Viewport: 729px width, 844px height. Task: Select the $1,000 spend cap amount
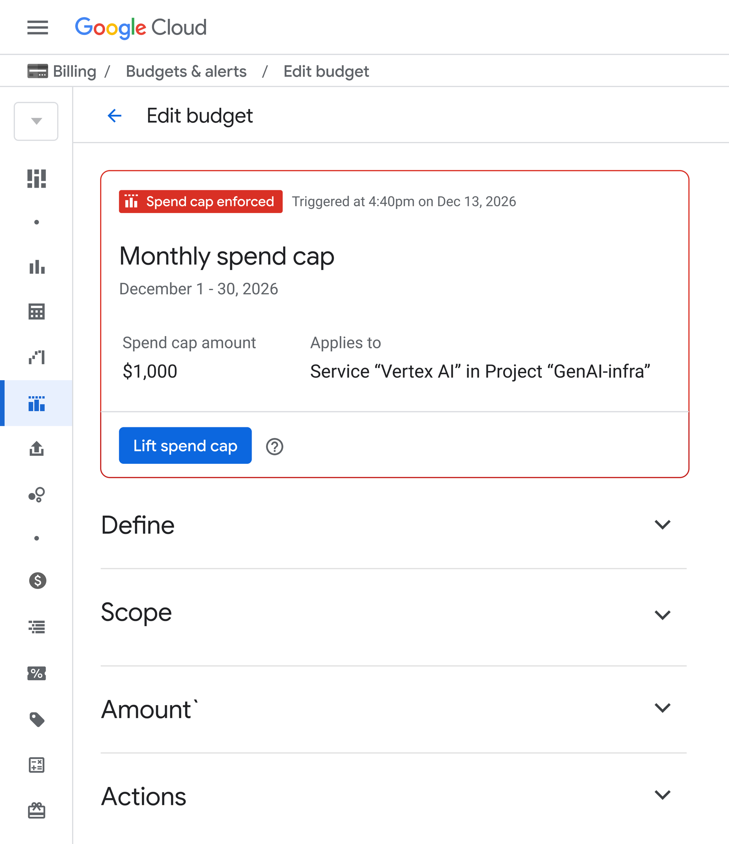(150, 371)
